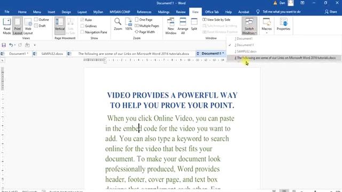This screenshot has height=192, width=342.
Task: Open the MYDAN COMP ribbon tab
Action: click(x=120, y=12)
